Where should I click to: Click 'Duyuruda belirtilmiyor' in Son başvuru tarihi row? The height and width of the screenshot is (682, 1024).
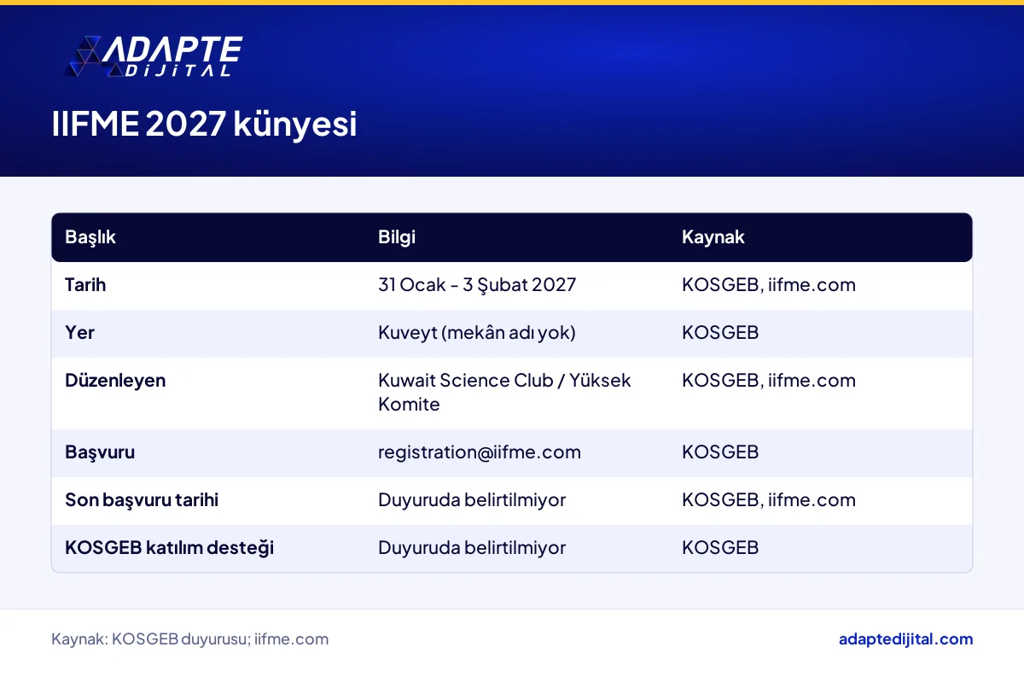[x=472, y=500]
